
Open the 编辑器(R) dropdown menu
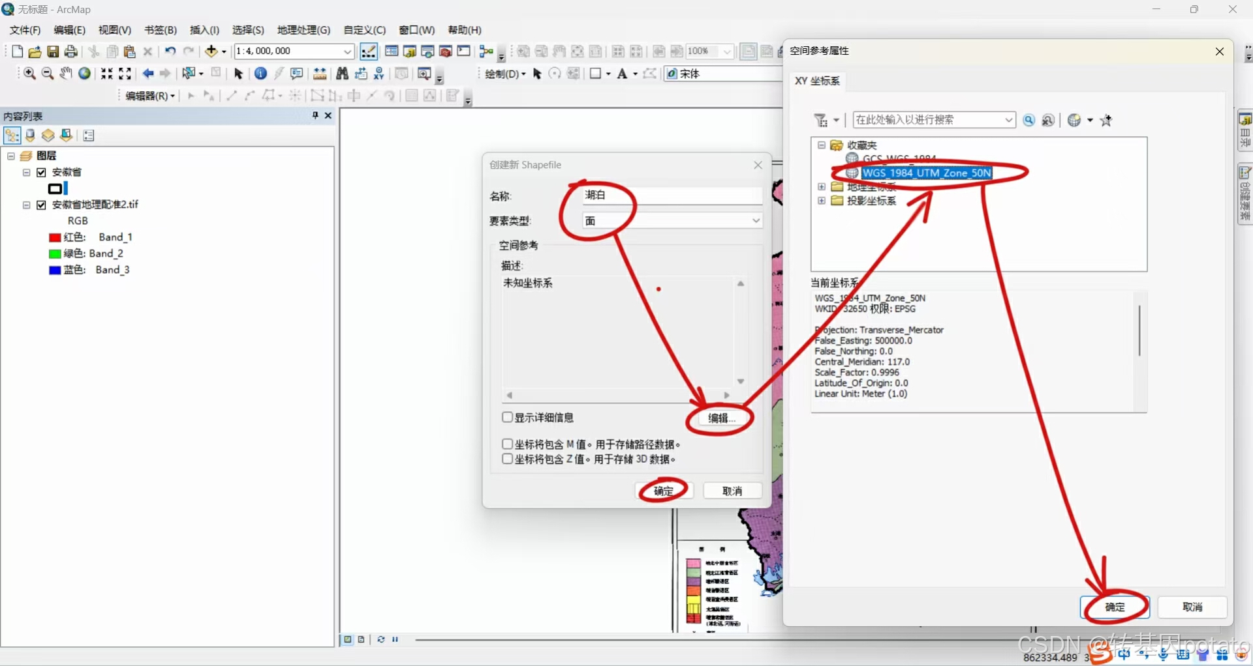tap(150, 96)
